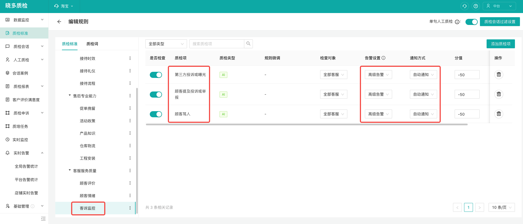Screen dimensions: 523x224
Task: Open 质检标准 in the sidebar
Action: click(24, 33)
